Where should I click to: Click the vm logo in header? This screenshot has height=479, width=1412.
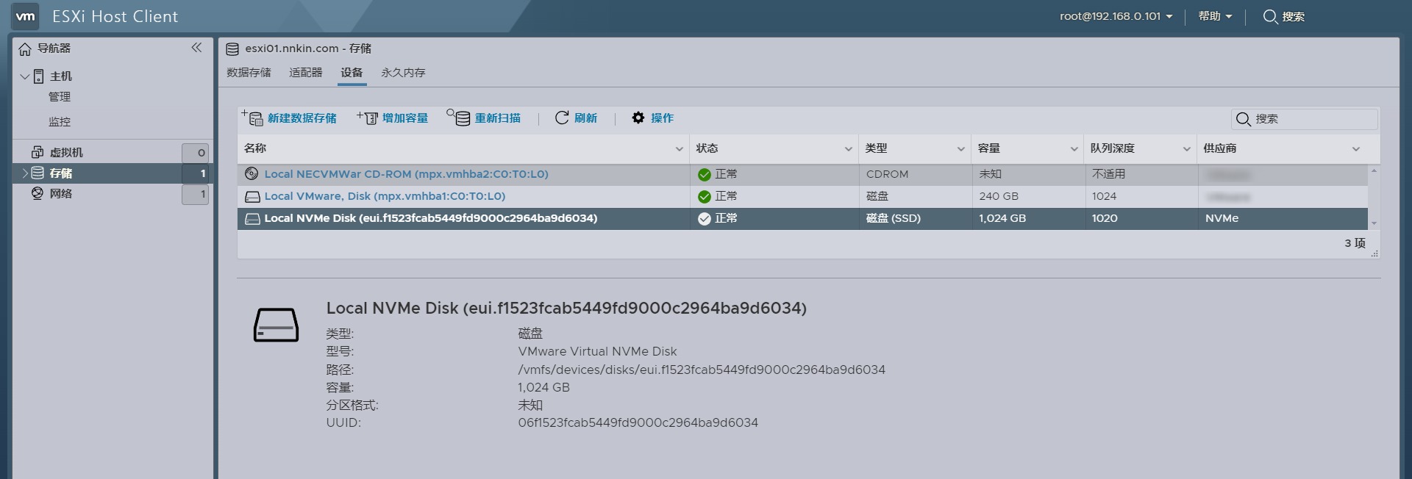pos(26,16)
